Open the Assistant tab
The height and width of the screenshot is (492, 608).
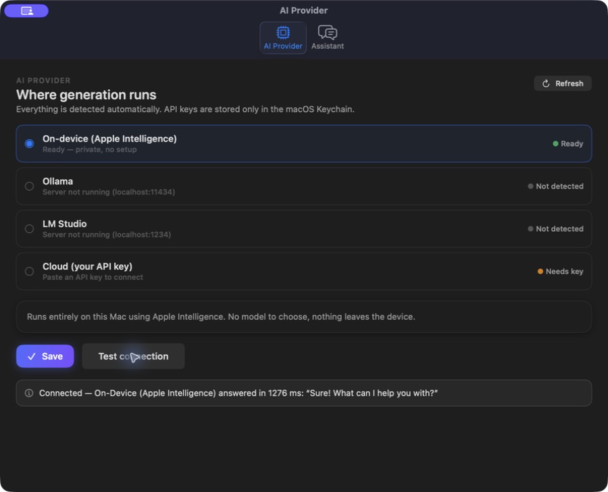[x=327, y=38]
